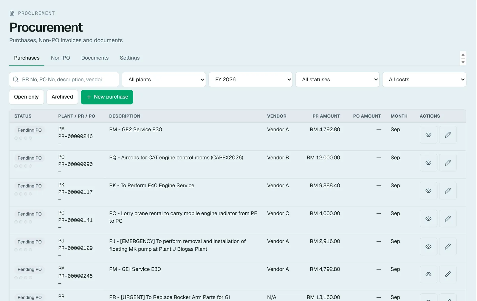Click the PR AMOUNT column header
477x301 pixels.
coord(326,116)
